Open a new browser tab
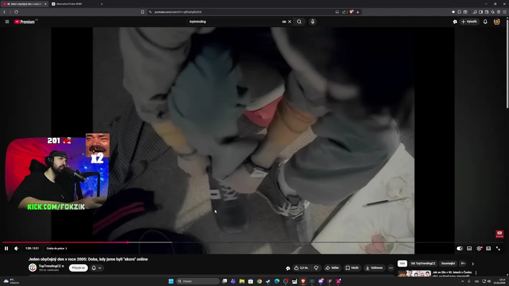 (x=101, y=4)
